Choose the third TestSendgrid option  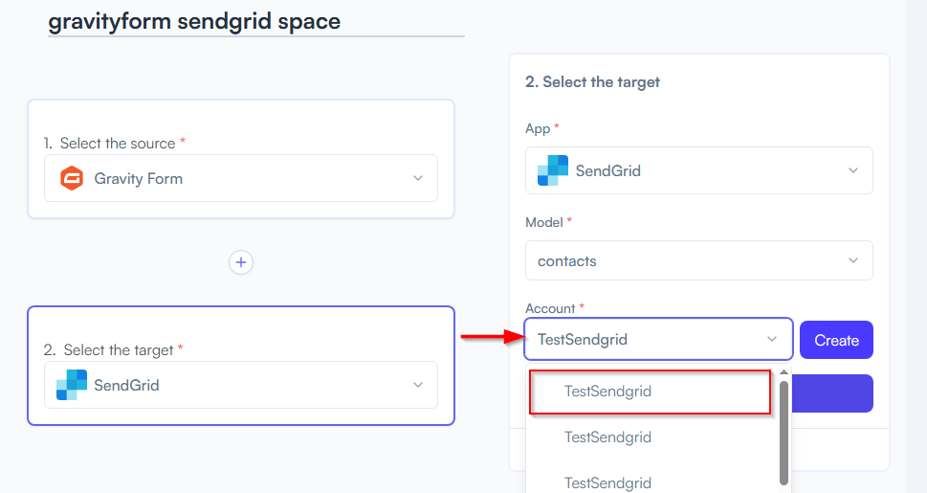607,482
